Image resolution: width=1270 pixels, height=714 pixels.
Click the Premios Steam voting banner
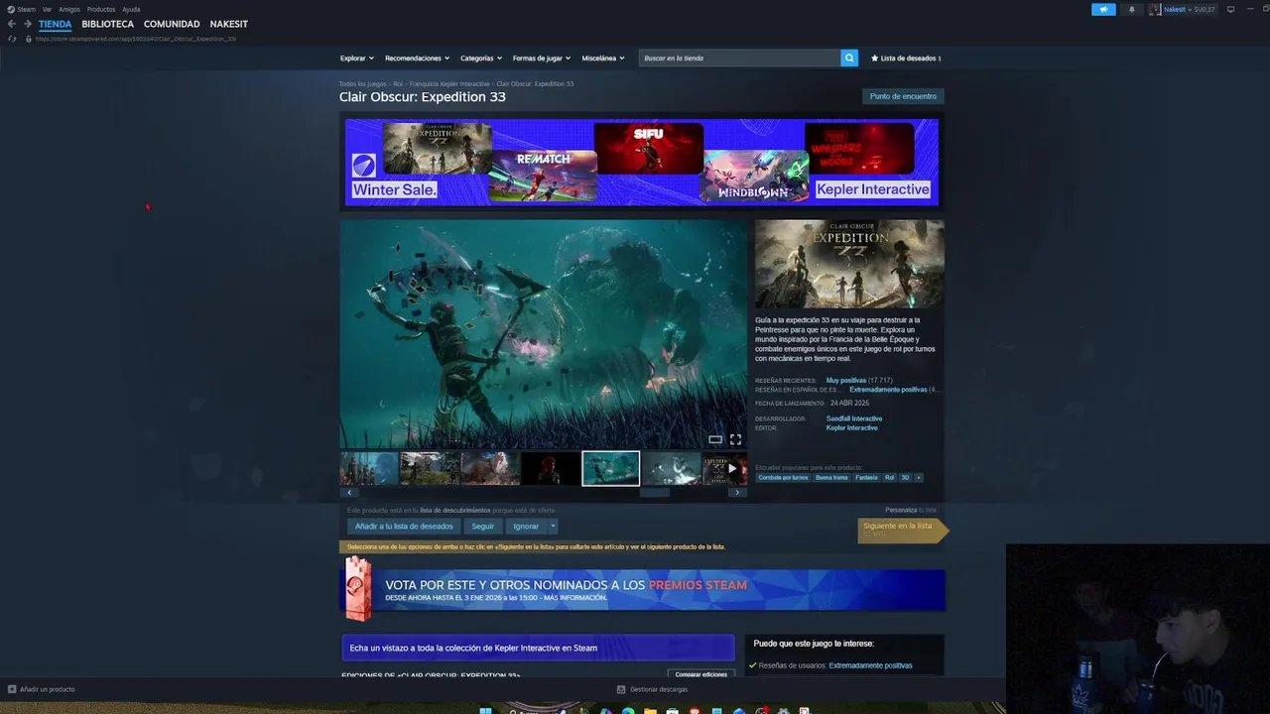coord(642,589)
